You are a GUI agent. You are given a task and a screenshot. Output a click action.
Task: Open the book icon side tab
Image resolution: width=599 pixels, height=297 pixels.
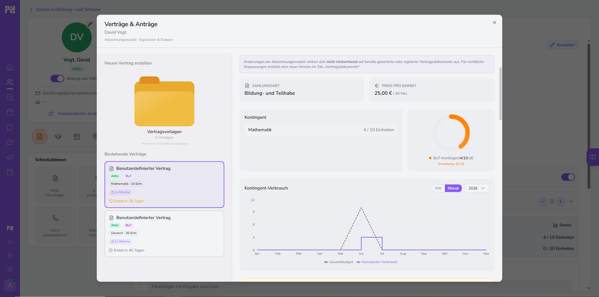tap(593, 157)
